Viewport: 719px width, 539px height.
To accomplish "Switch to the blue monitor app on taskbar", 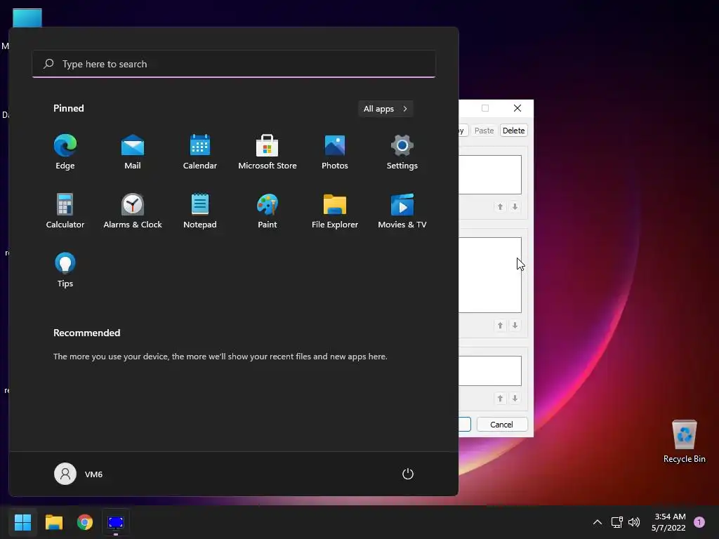I will click(116, 522).
